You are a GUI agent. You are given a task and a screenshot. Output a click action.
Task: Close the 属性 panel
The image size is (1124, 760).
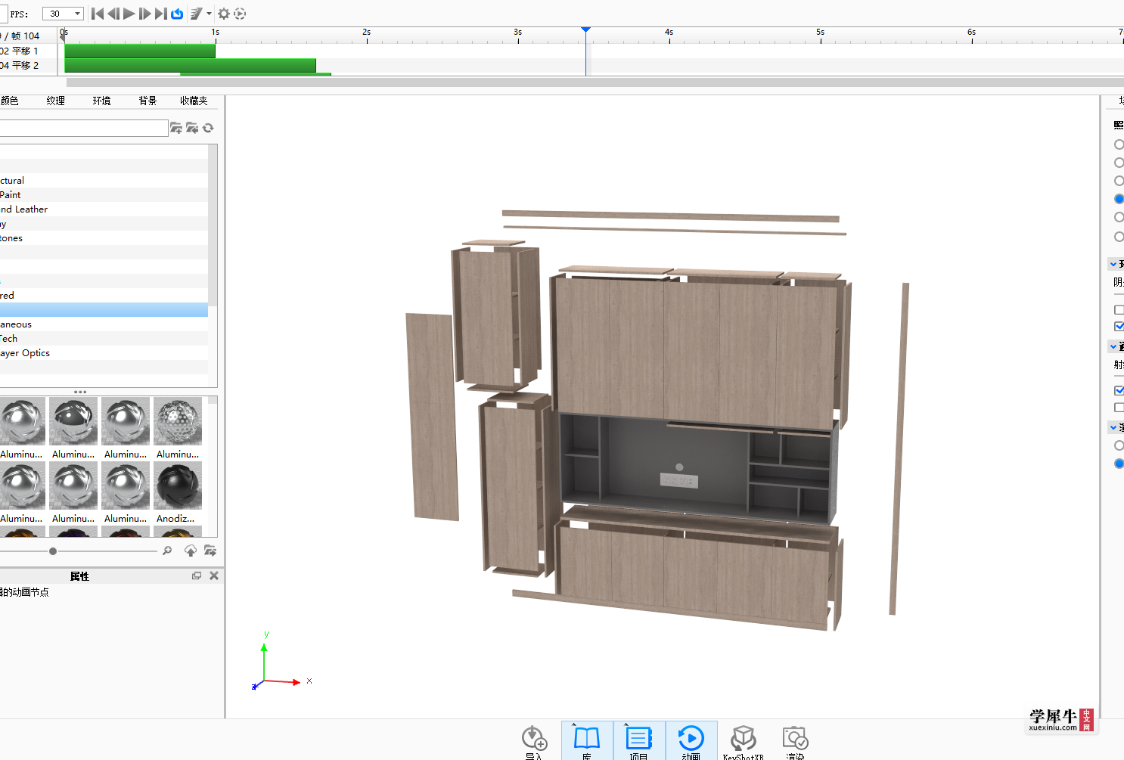(214, 575)
